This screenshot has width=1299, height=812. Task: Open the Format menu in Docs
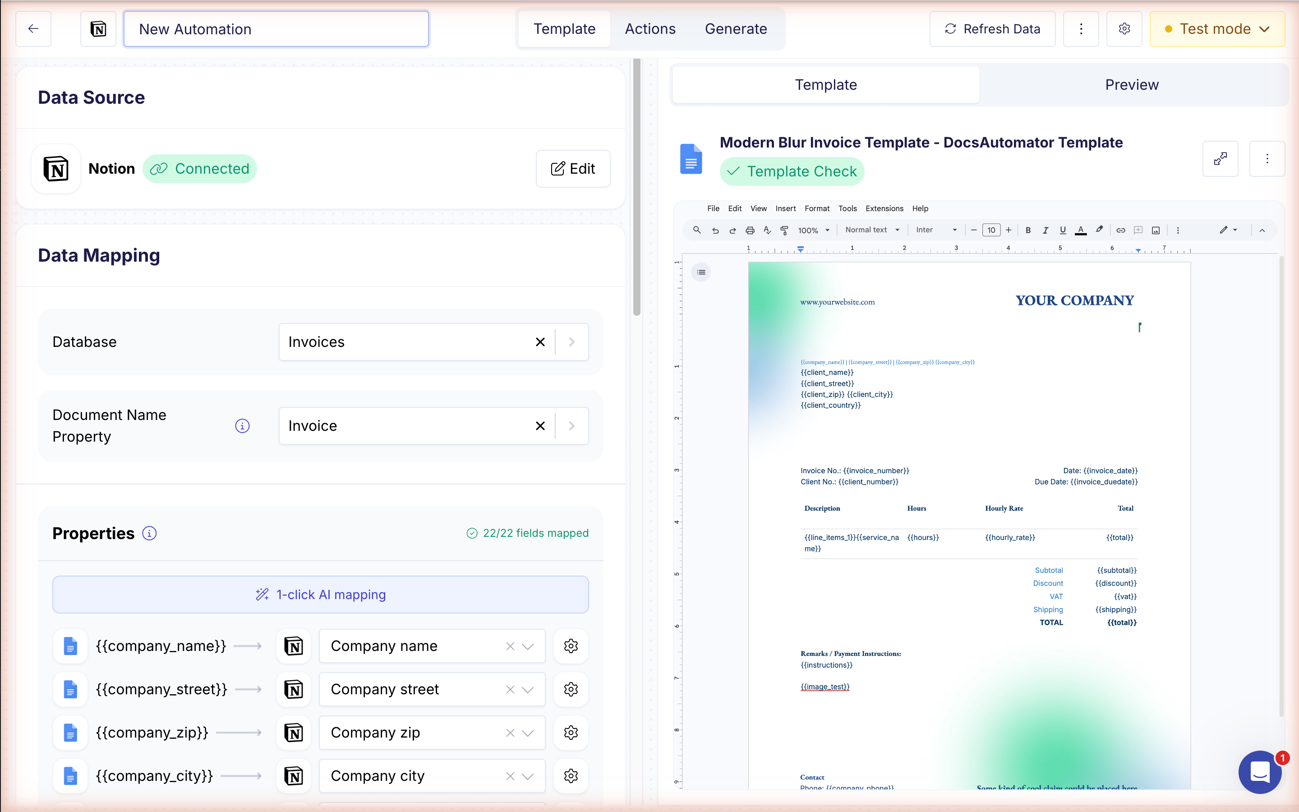pos(816,208)
